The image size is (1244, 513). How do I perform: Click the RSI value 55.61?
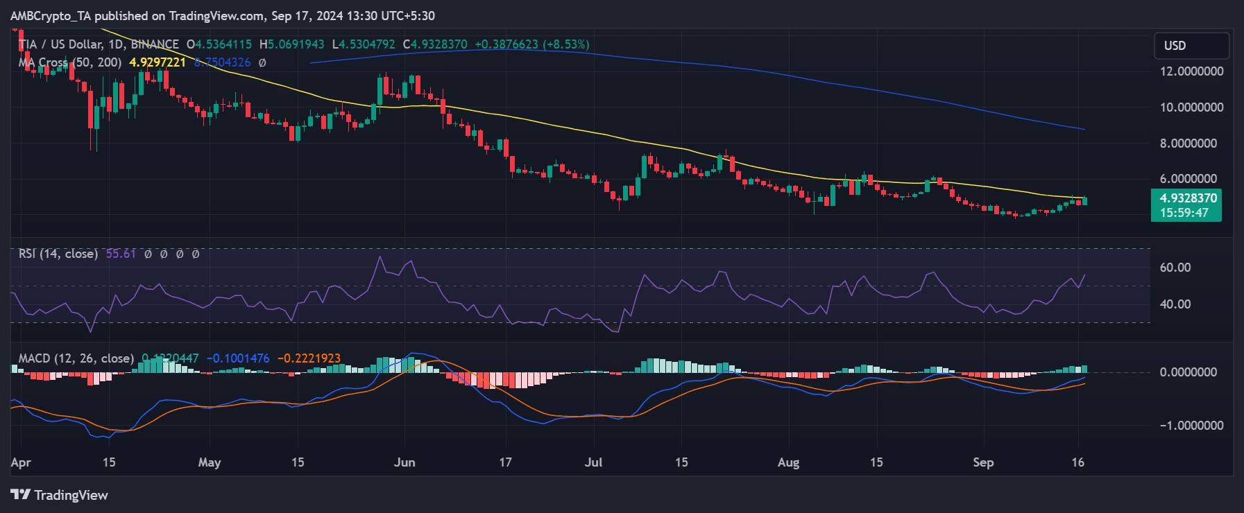121,254
